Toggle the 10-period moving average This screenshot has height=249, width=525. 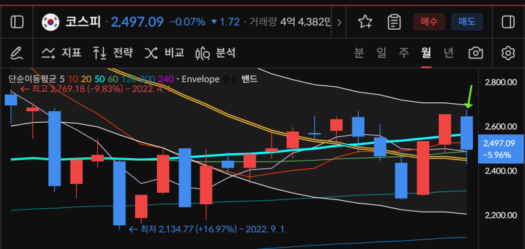click(x=72, y=79)
